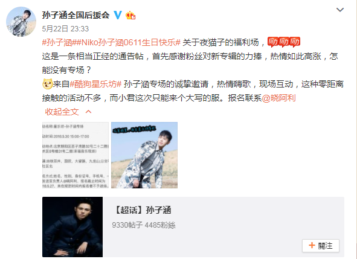Viewport: 357px width, 259px height.
Task: Click the doge emoji icon
Action: (47, 84)
